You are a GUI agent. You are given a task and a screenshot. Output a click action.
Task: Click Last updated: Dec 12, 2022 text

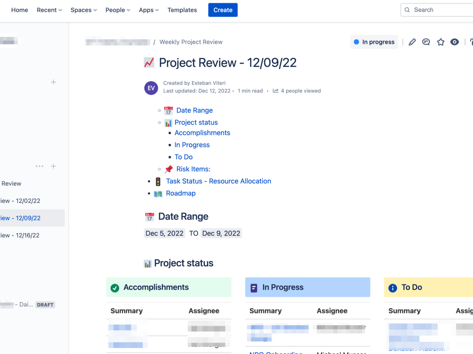[x=197, y=91]
